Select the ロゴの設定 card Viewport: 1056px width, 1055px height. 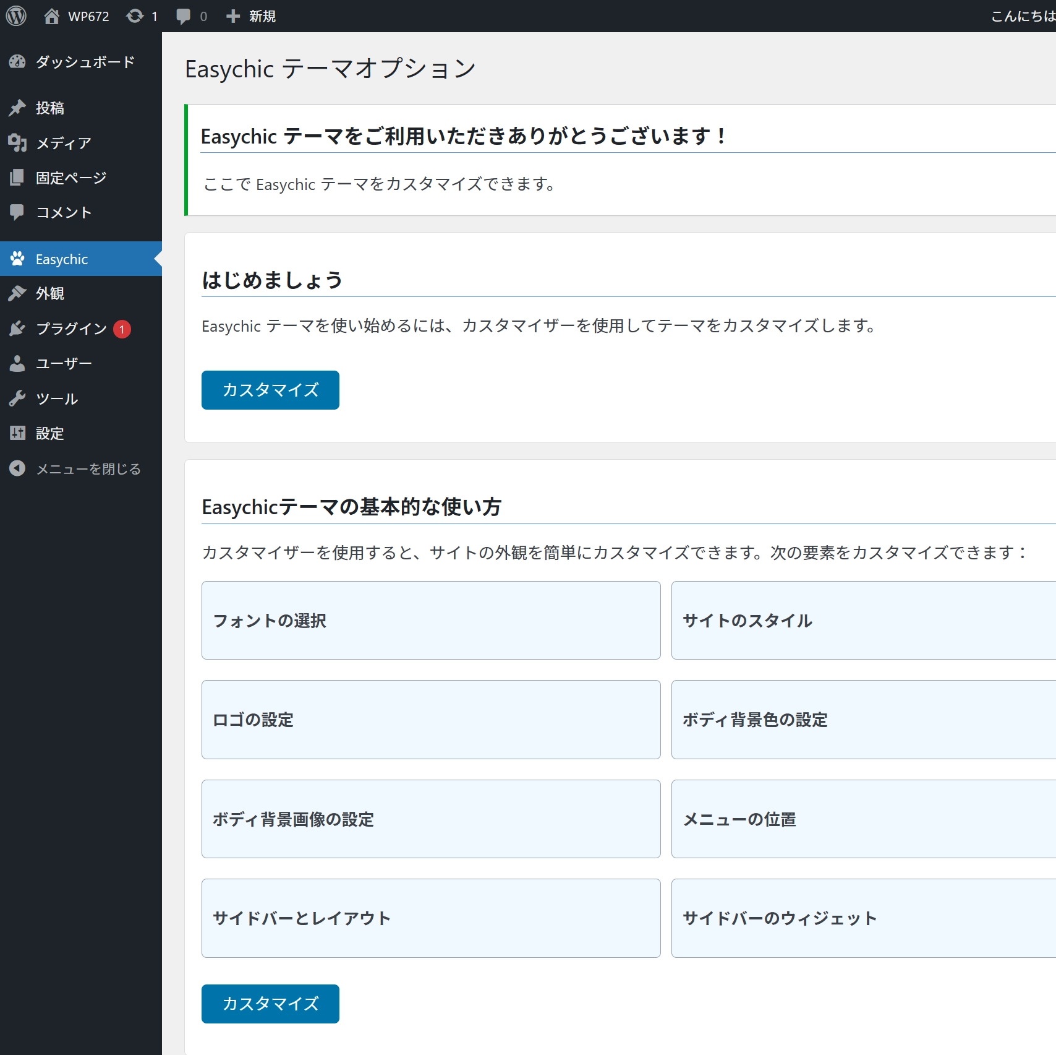click(x=430, y=720)
